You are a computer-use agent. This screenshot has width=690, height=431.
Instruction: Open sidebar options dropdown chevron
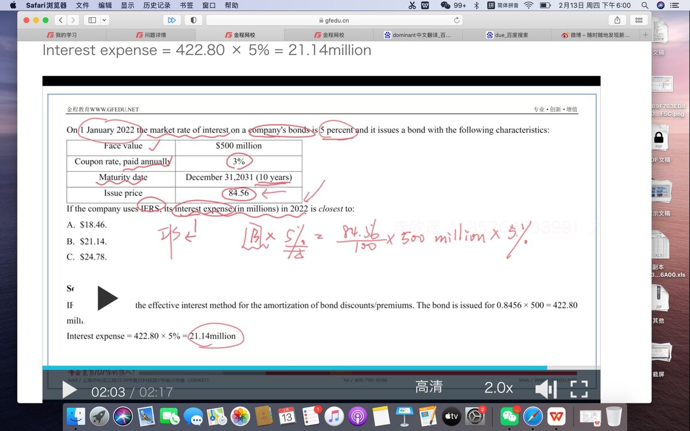[x=104, y=20]
